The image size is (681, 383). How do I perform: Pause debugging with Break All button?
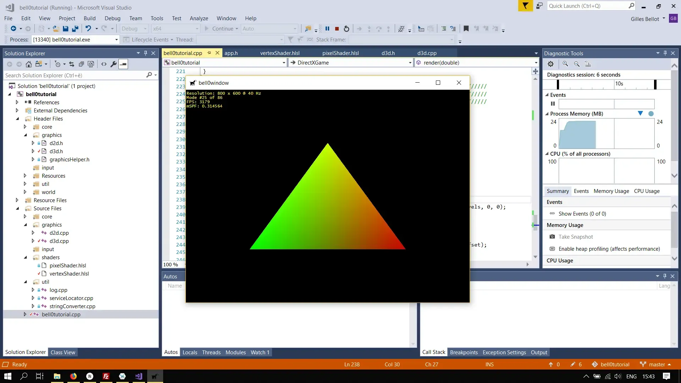tap(327, 29)
